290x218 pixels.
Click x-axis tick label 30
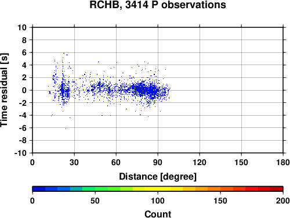pos(74,162)
